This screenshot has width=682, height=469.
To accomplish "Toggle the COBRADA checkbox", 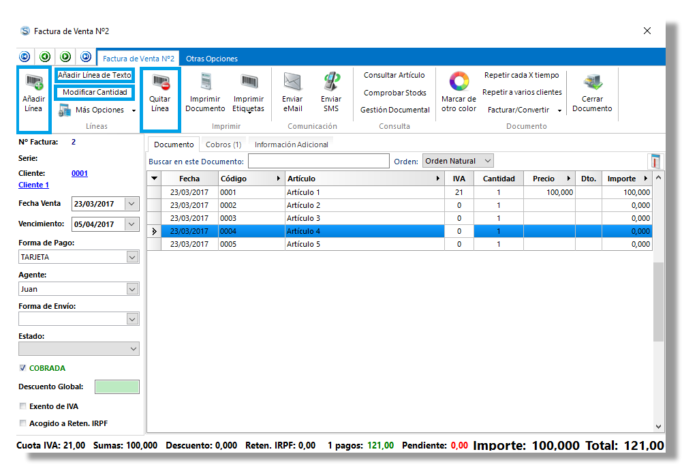I will coord(22,368).
